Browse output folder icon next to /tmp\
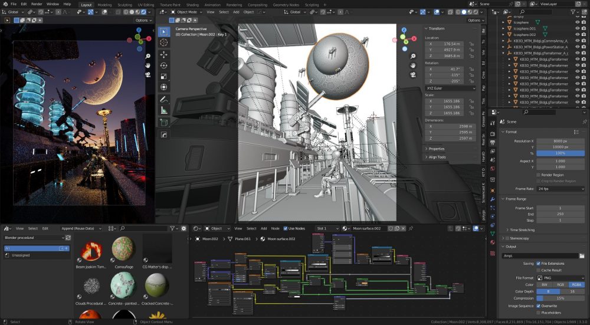Viewport: 590px width, 325px height. coord(582,256)
